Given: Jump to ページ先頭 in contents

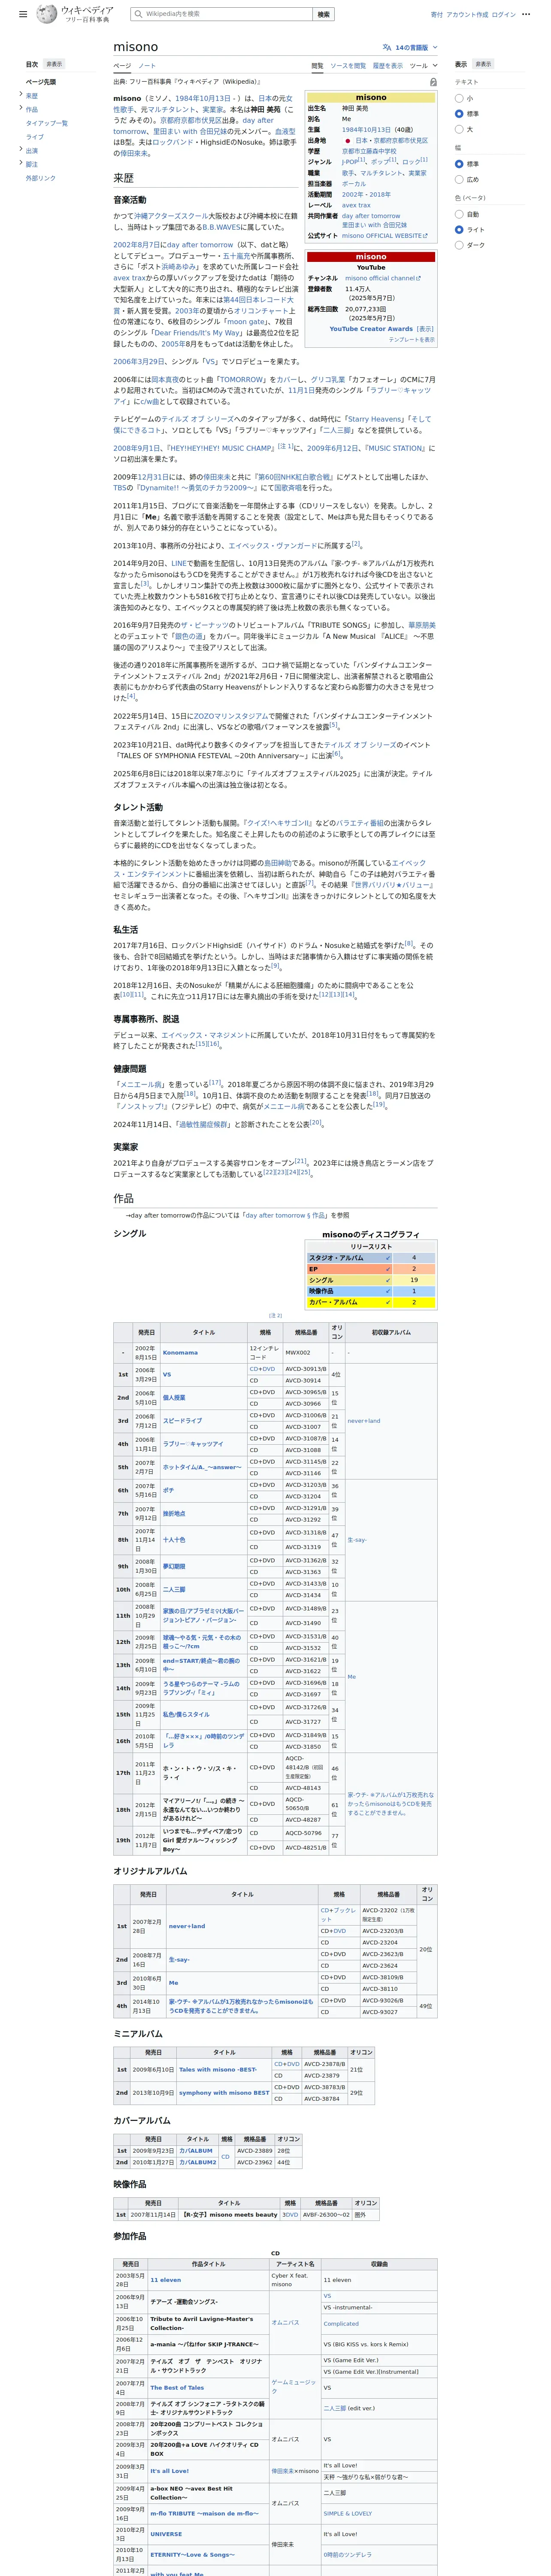Looking at the screenshot, I should click(x=41, y=82).
